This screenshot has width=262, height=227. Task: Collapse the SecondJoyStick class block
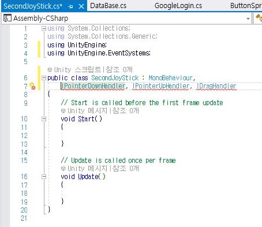click(x=44, y=78)
